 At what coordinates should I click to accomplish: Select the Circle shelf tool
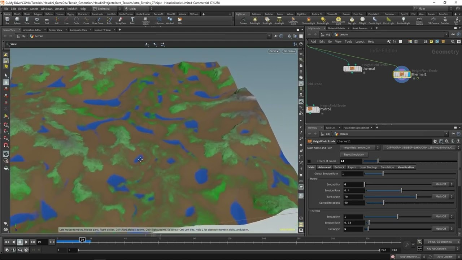tap(76, 21)
